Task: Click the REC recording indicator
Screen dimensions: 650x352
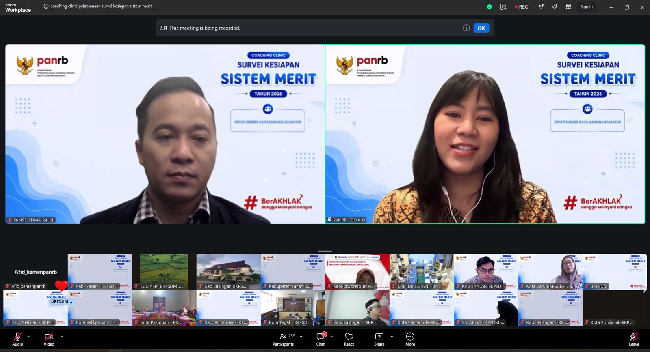Action: (521, 7)
